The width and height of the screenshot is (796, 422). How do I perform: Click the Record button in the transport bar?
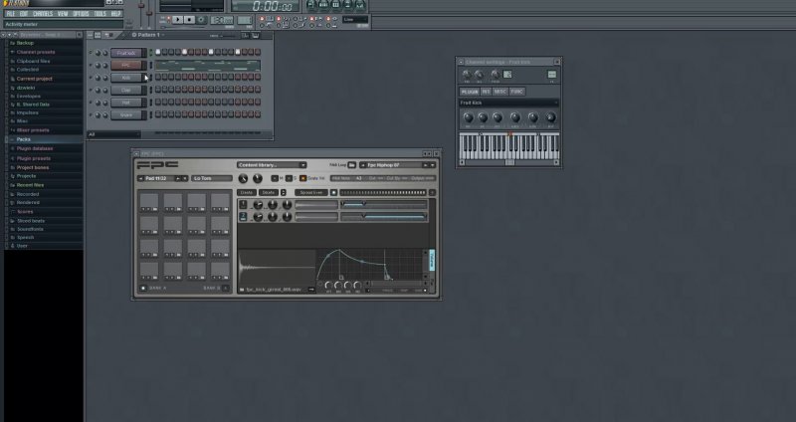pyautogui.click(x=200, y=19)
